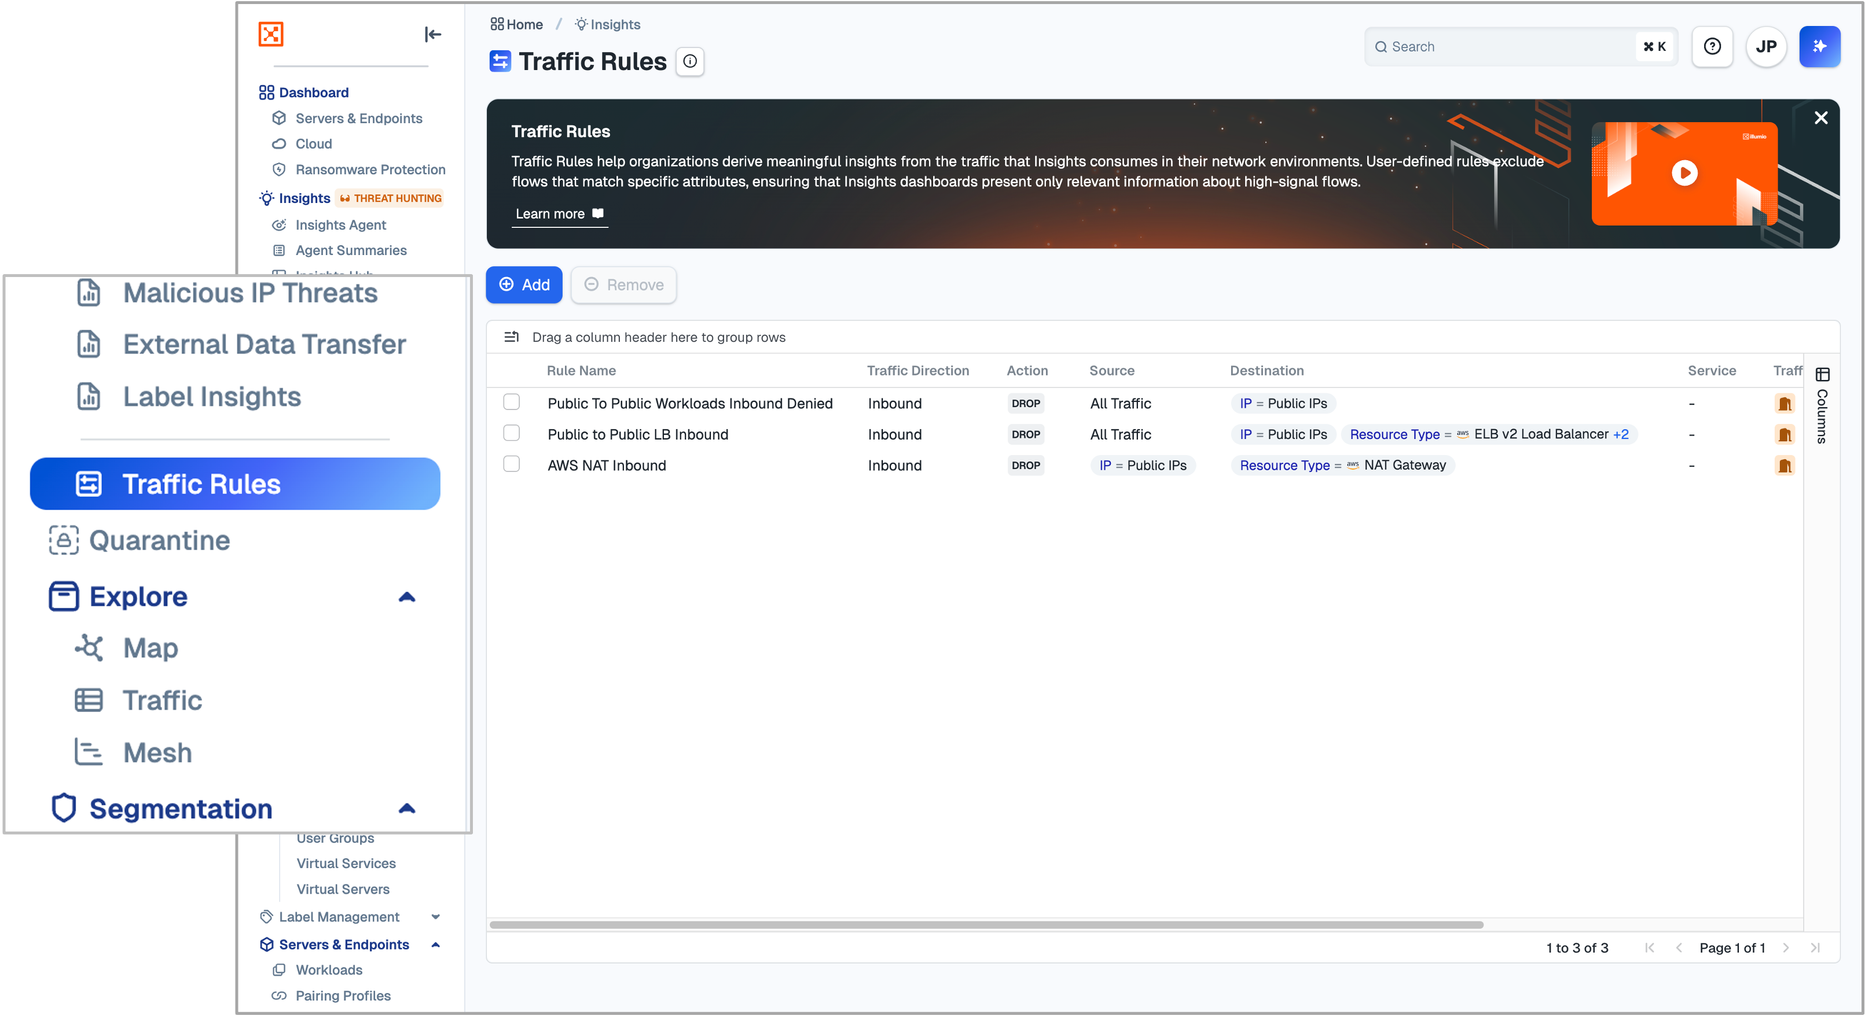Tick the AWS NAT Inbound row checkbox
The width and height of the screenshot is (1865, 1015).
(x=511, y=464)
